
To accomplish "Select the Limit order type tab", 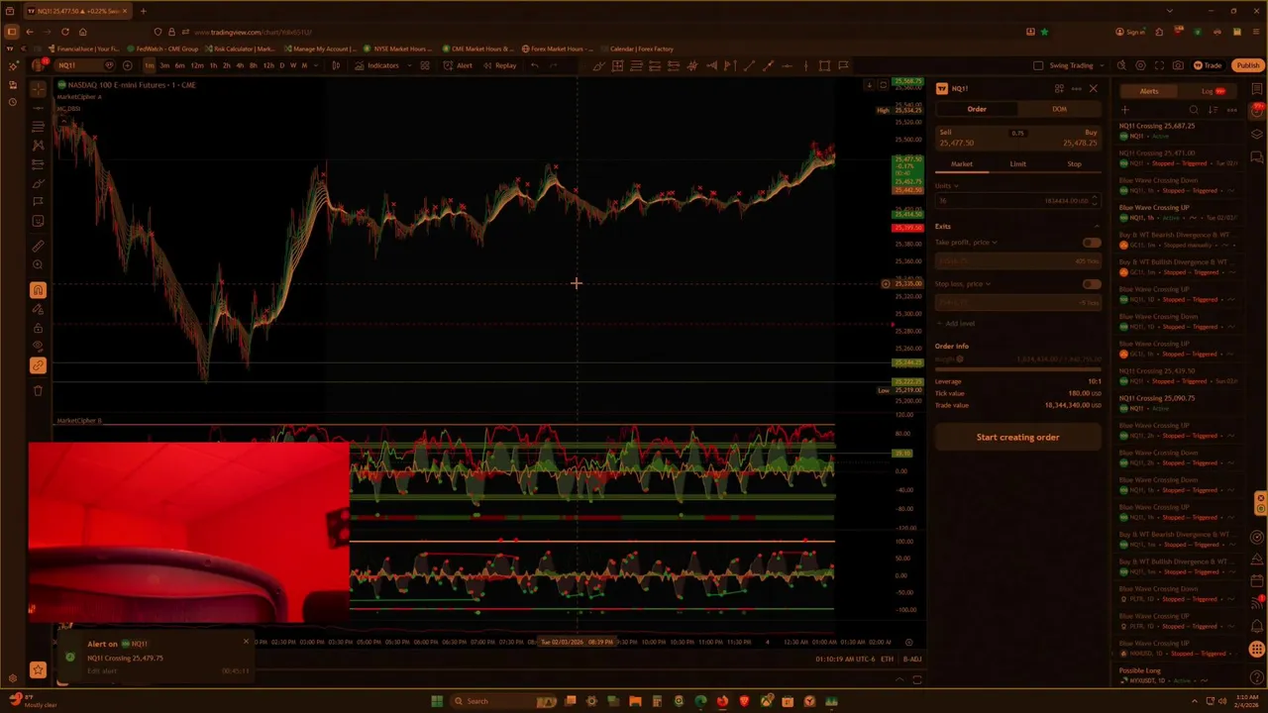I will 1018,164.
